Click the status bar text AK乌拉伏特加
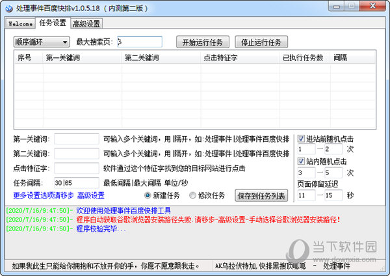This screenshot has width=390, height=276. tap(261, 266)
